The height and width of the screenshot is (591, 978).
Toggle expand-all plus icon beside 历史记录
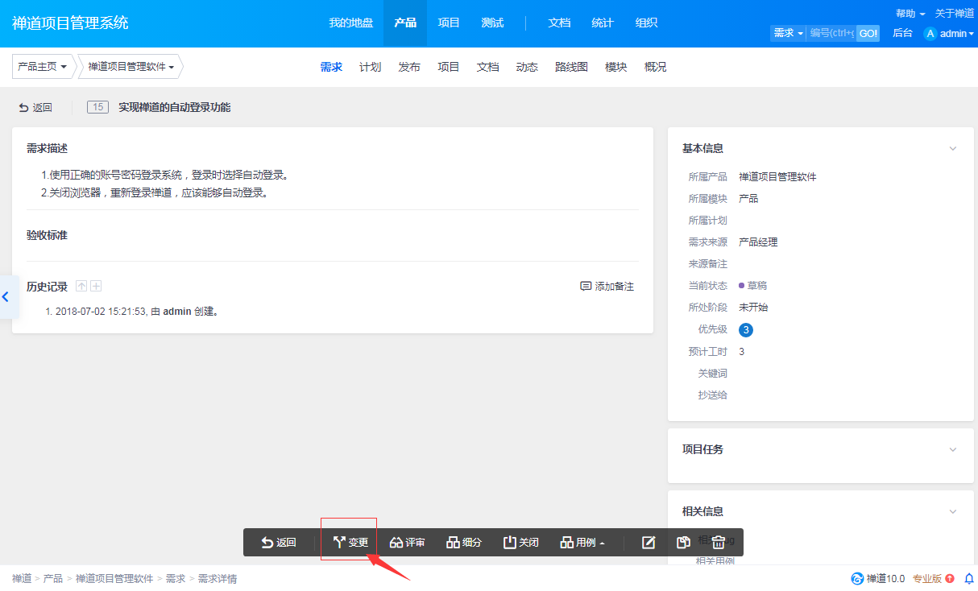point(96,286)
